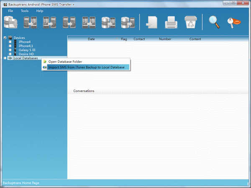Click the Search magnifying glass icon
The height and width of the screenshot is (188, 251).
[x=214, y=23]
